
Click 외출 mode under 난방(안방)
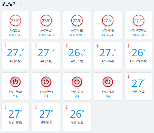tap(46, 96)
